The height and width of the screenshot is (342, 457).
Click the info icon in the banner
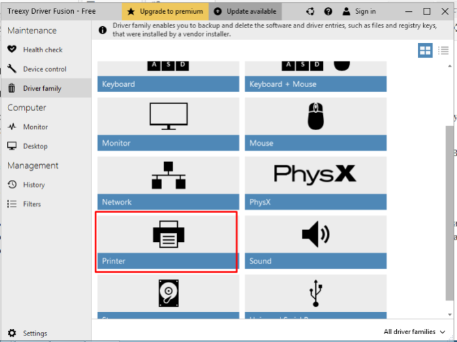(103, 29)
